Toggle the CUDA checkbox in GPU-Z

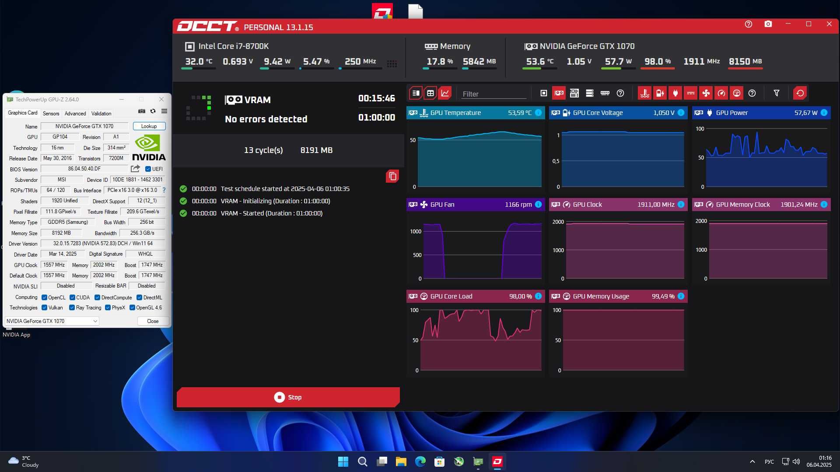pos(72,298)
